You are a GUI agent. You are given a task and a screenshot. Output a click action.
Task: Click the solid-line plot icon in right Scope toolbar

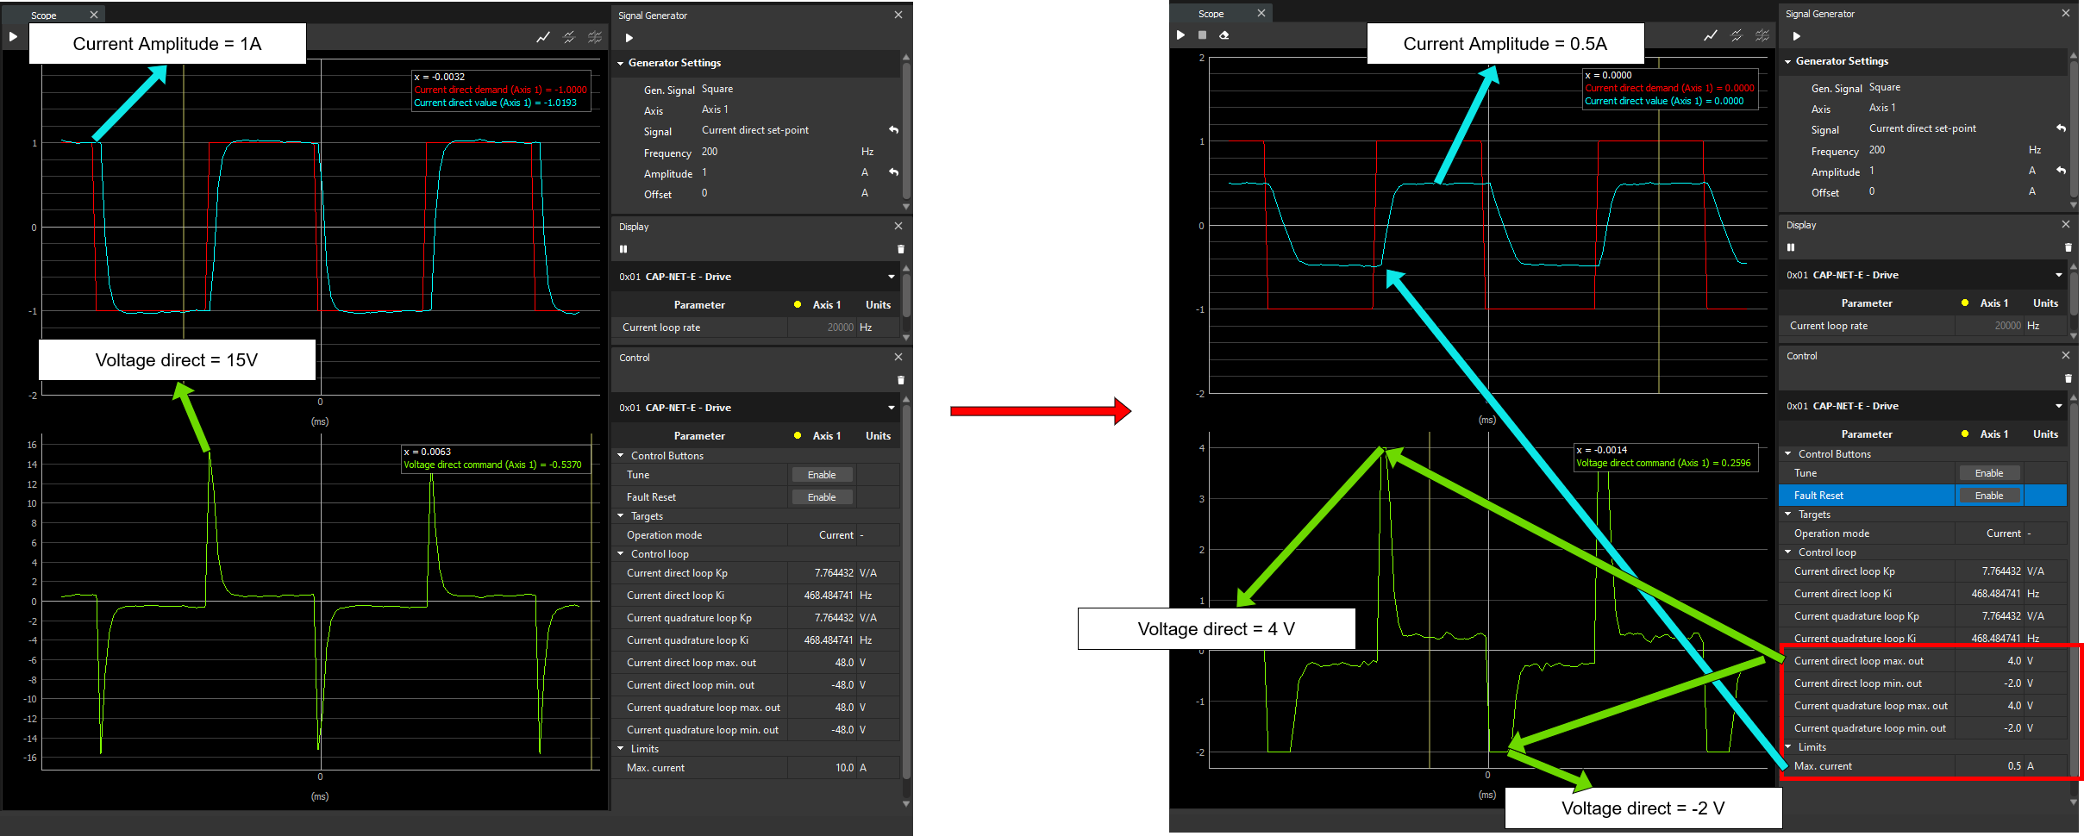[1711, 35]
